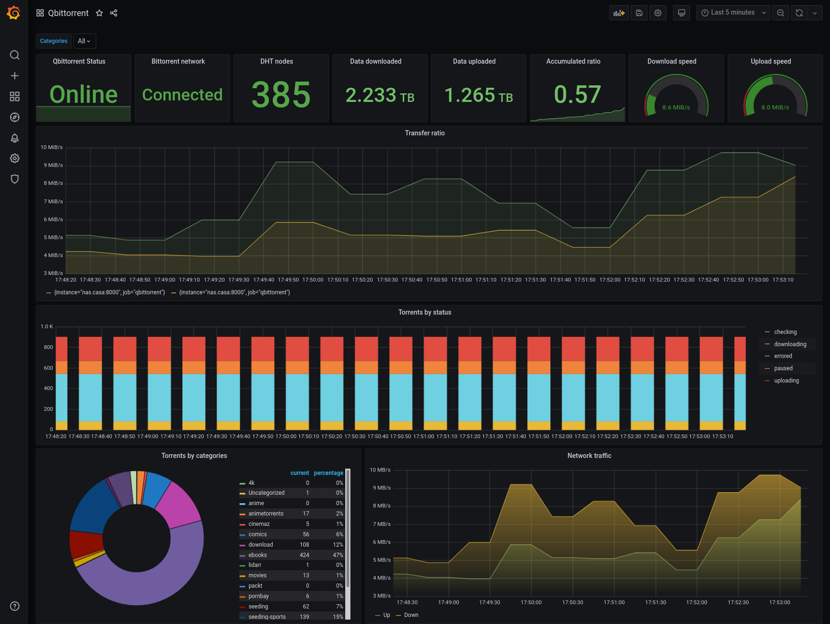This screenshot has height=624, width=830.
Task: Open the Torrents by status panel menu
Action: [425, 312]
